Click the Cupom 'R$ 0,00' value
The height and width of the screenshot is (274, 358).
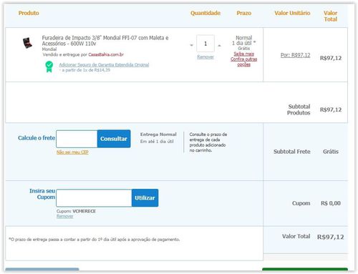pyautogui.click(x=331, y=203)
